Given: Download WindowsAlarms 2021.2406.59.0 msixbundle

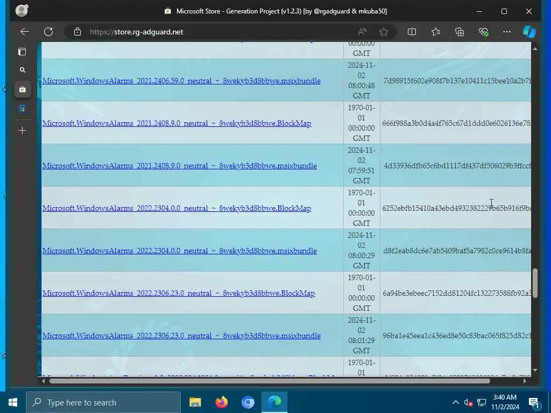Looking at the screenshot, I should 181,81.
